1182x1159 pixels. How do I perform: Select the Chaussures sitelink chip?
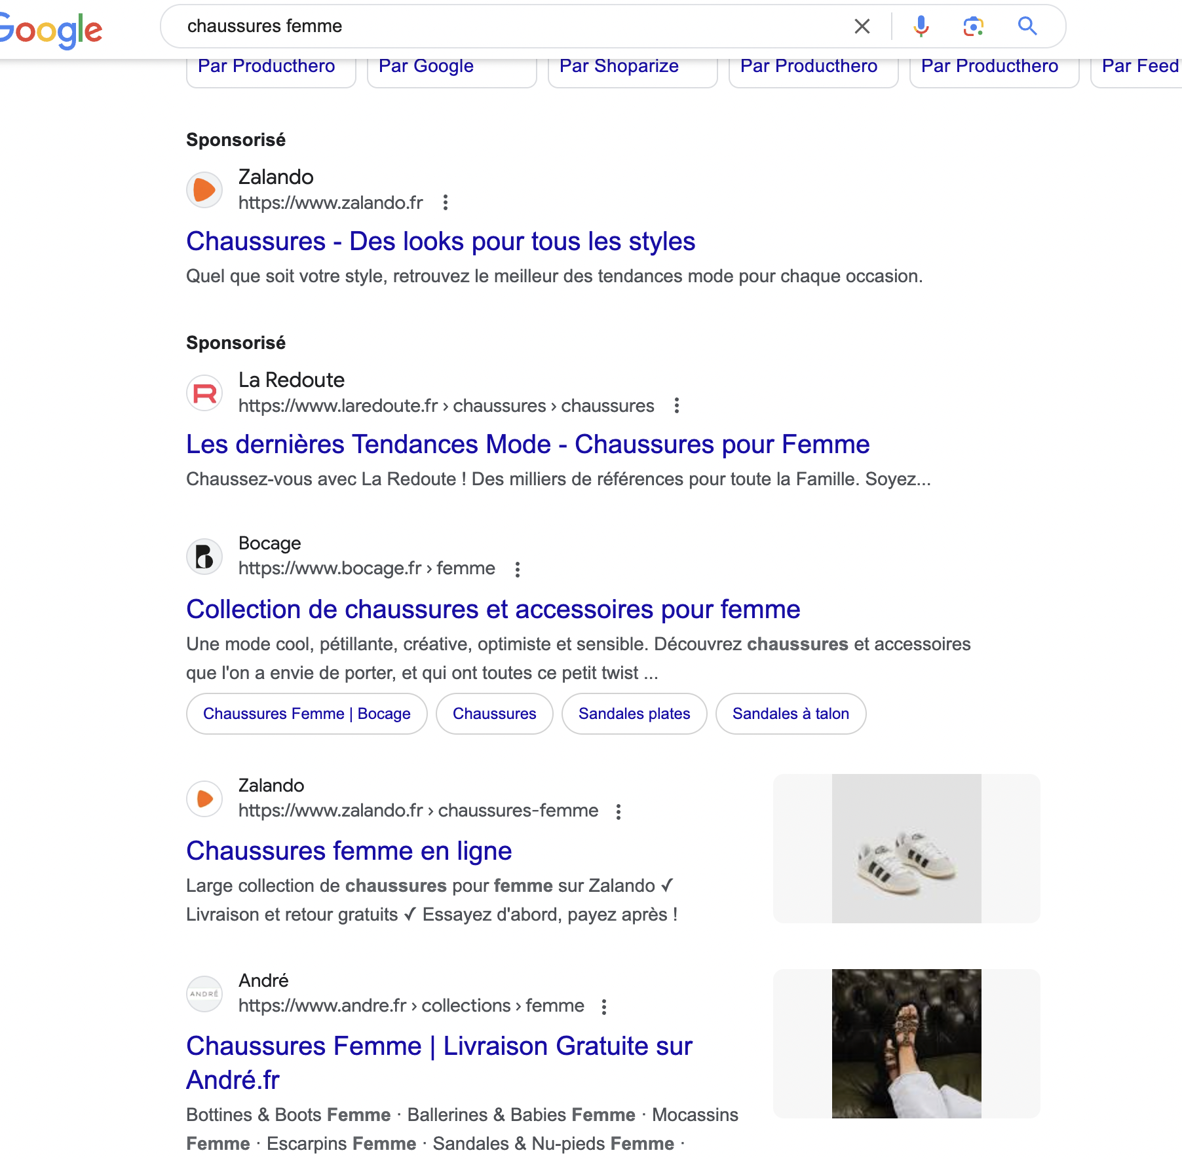pos(495,714)
